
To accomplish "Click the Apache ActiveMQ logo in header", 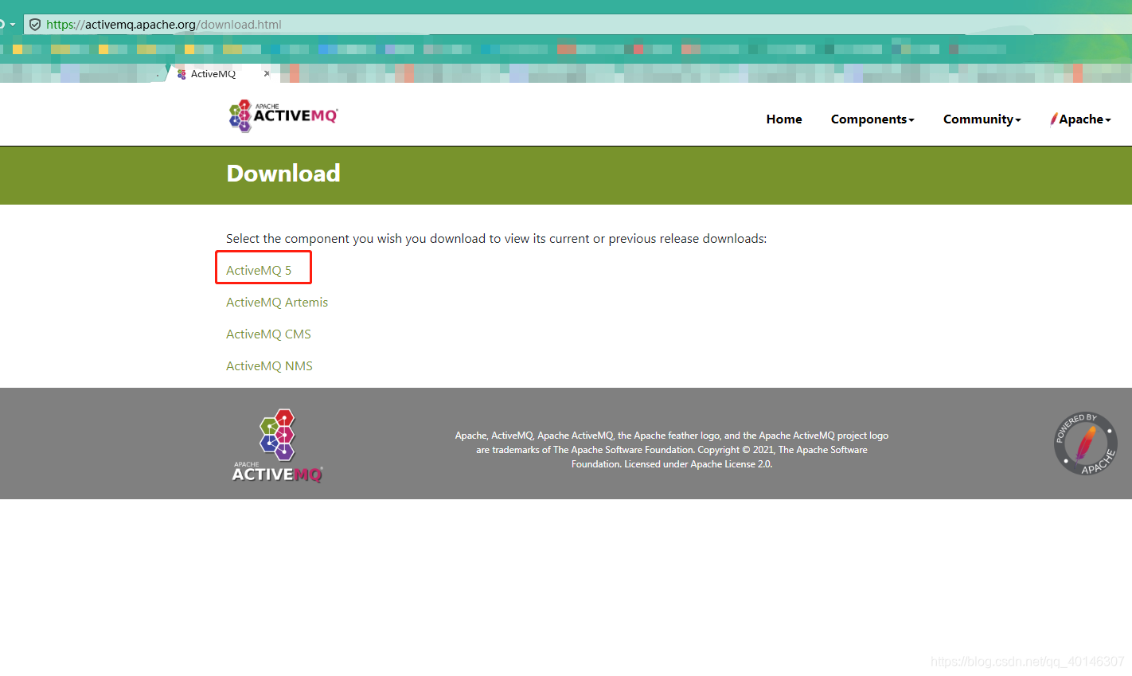I will coord(283,116).
